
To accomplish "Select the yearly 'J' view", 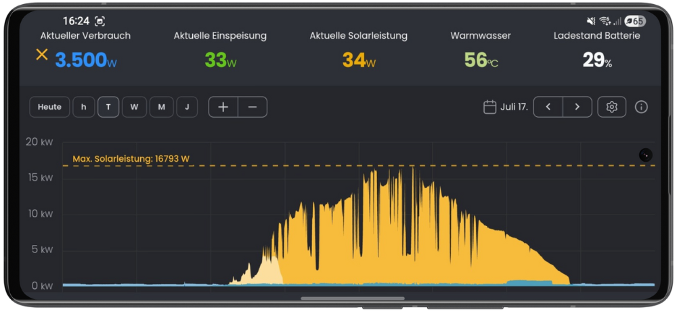I will (187, 107).
